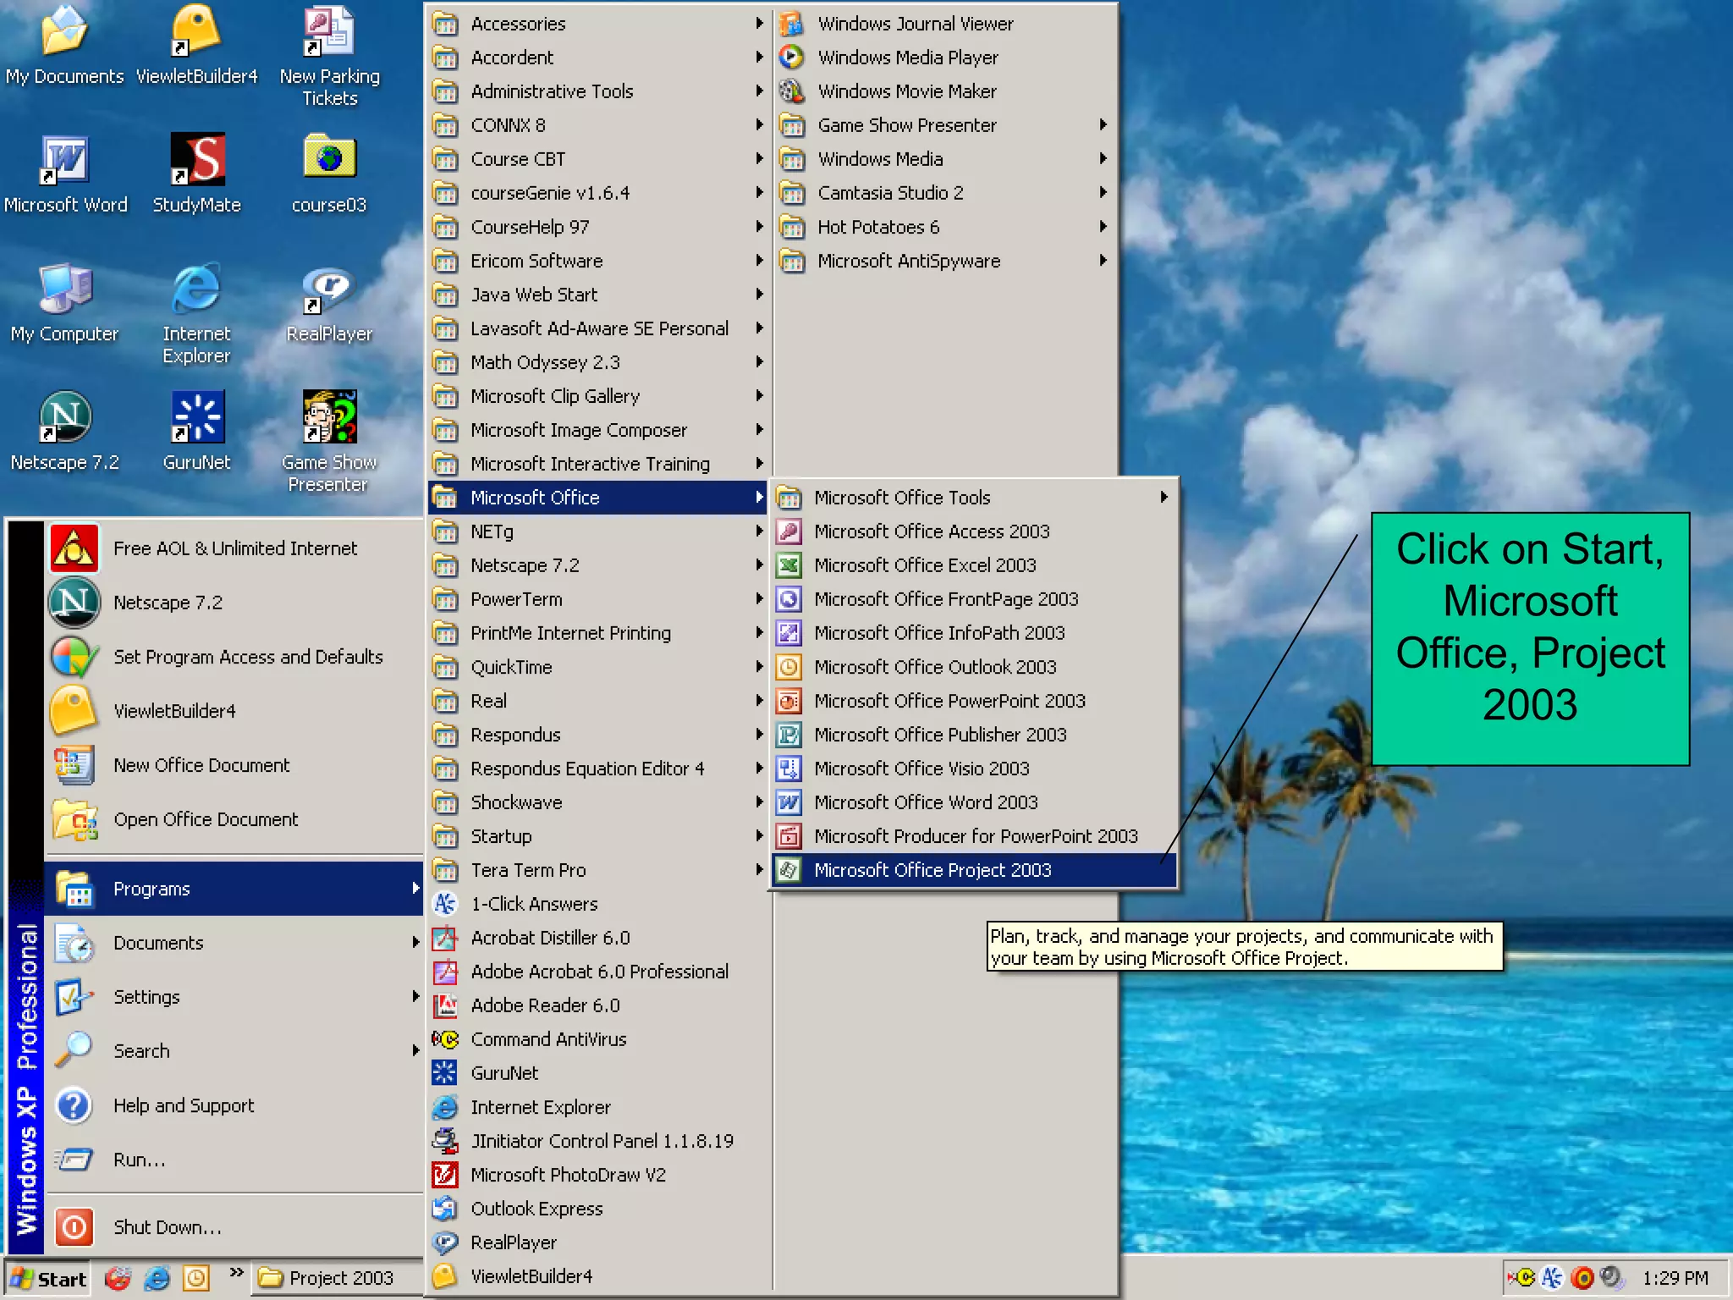Click the Game Show Presenter desktop icon

[x=329, y=416]
